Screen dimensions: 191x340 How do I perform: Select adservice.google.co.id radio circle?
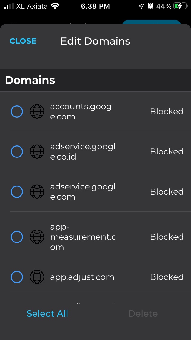point(17,151)
